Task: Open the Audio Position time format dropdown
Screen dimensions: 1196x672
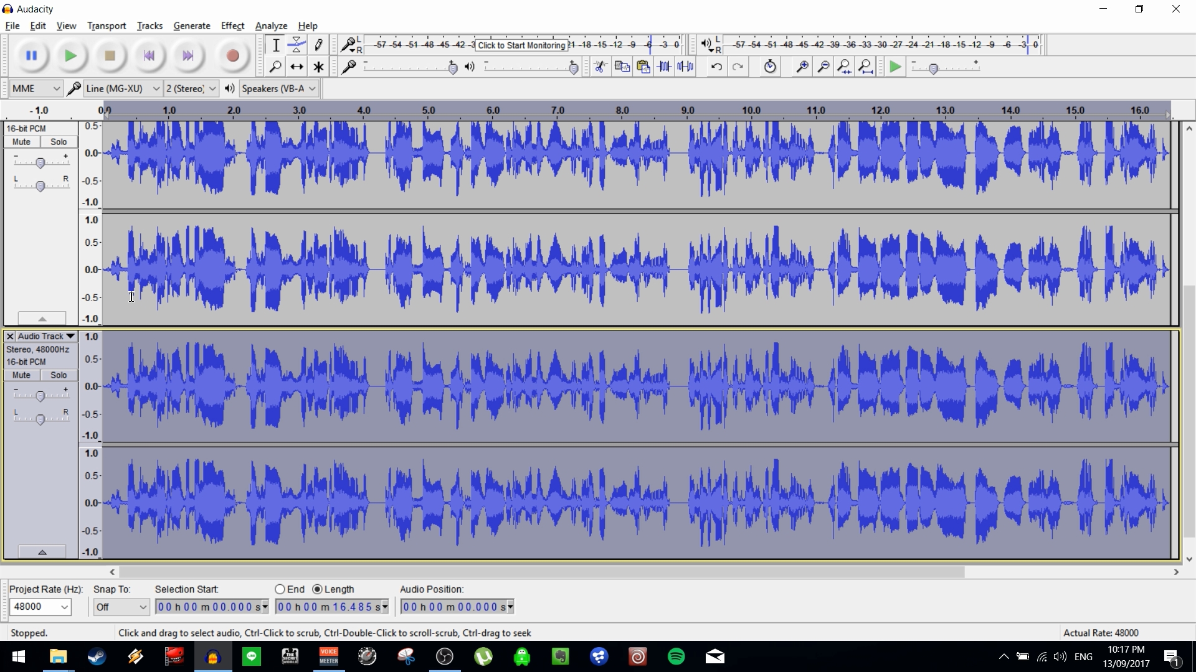Action: pyautogui.click(x=511, y=607)
